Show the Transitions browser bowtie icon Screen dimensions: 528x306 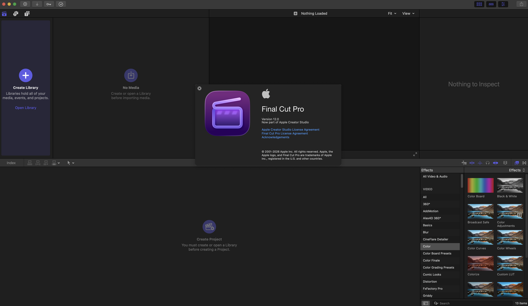[524, 163]
